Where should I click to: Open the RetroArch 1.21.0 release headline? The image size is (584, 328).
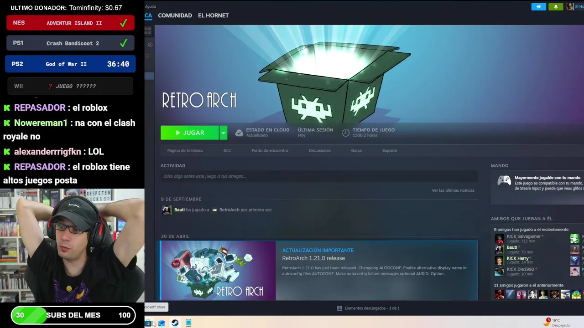coord(313,258)
